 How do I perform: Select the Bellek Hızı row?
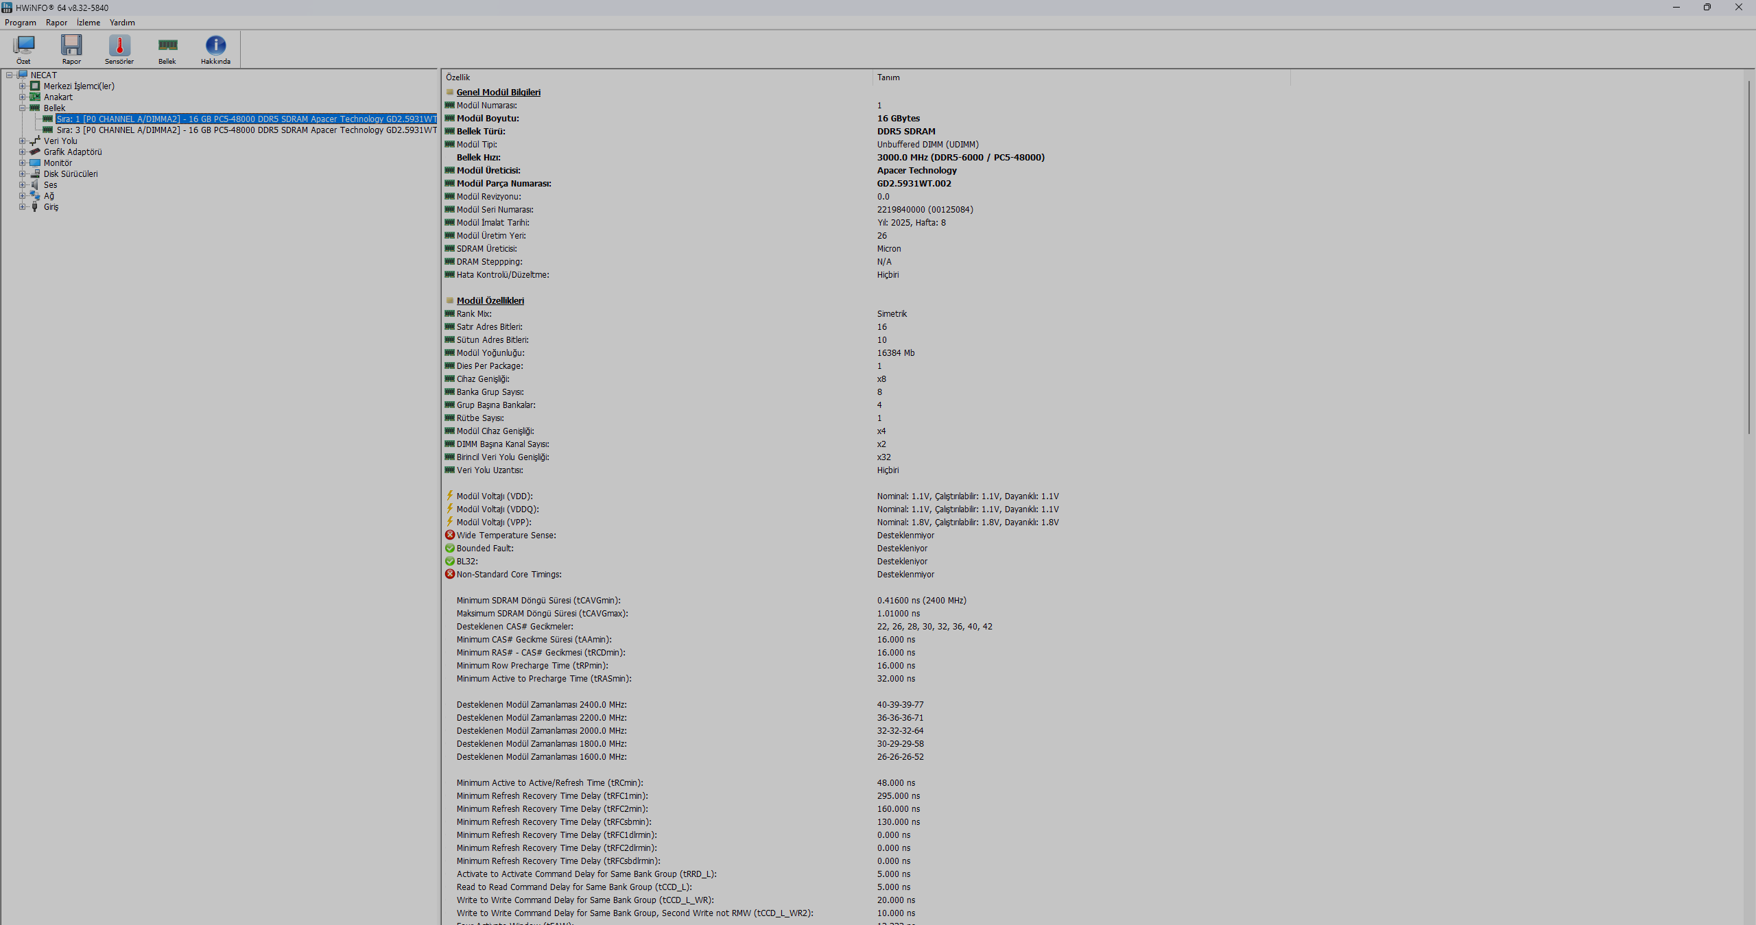[x=867, y=157]
